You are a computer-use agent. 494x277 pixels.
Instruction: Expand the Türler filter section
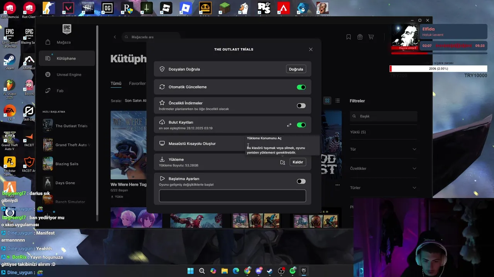click(x=383, y=188)
